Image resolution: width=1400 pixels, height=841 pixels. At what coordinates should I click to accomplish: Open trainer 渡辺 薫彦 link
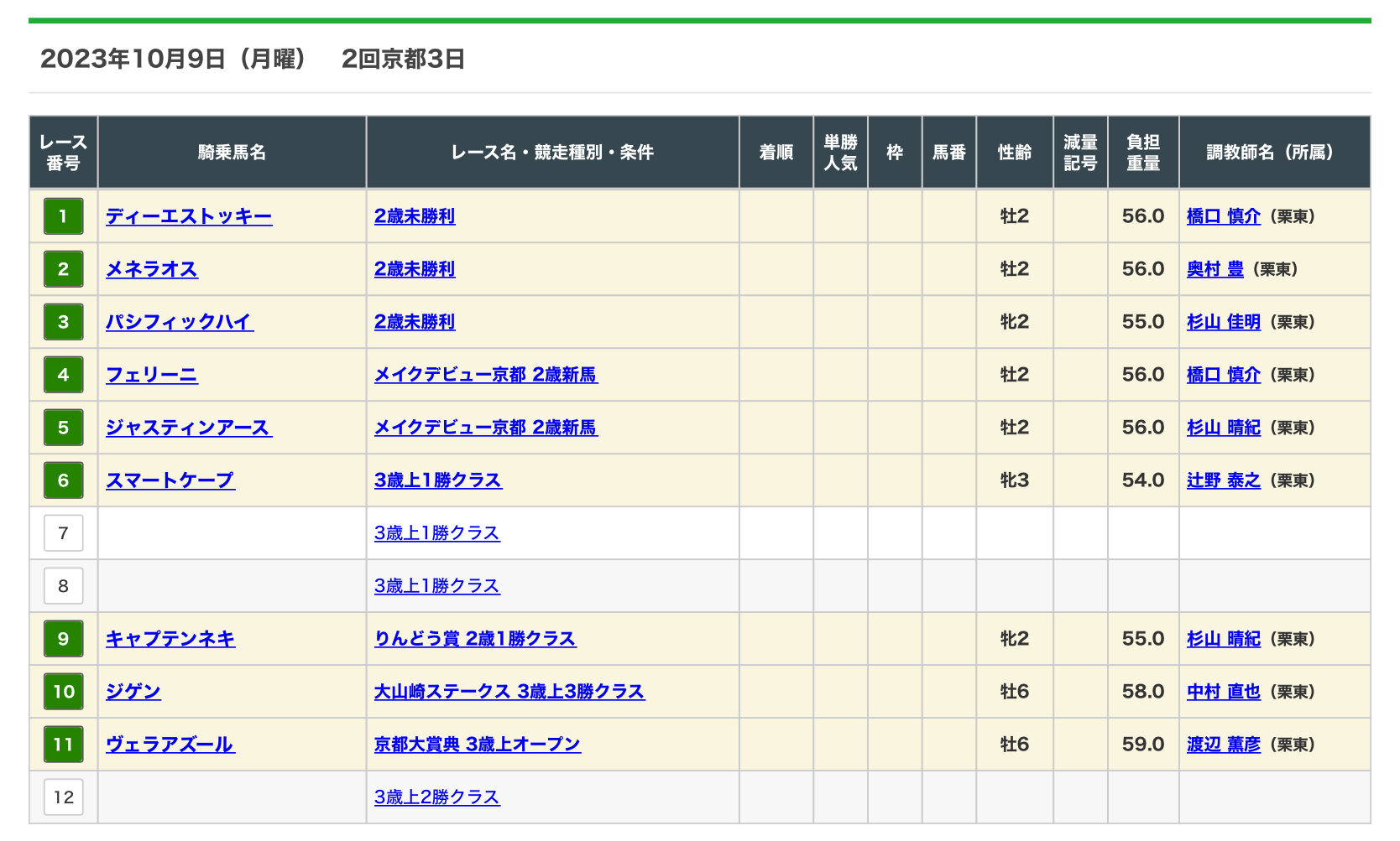click(x=1224, y=745)
